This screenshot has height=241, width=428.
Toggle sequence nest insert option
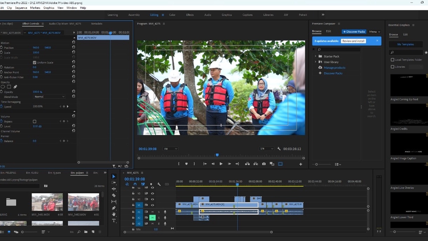(127, 184)
